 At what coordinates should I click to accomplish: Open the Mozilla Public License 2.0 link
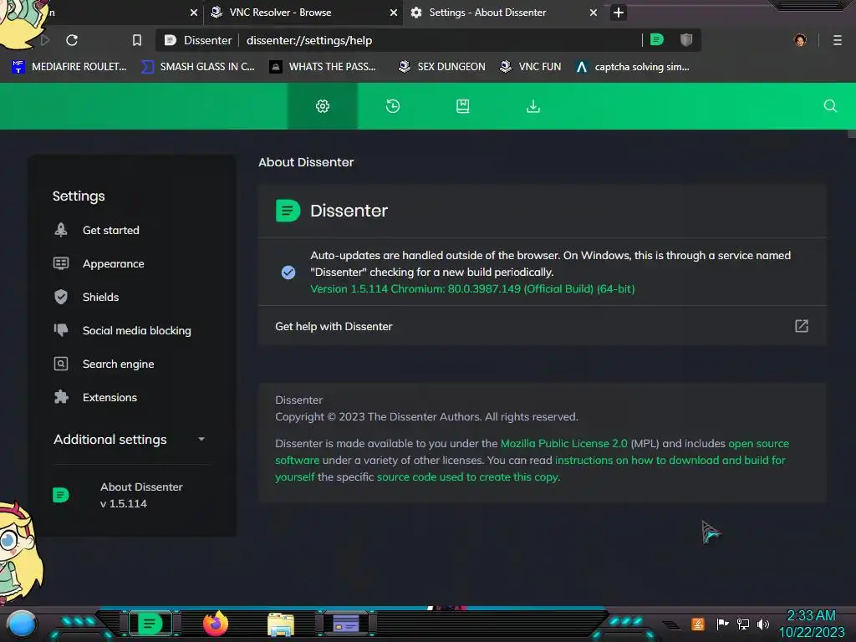pos(564,443)
